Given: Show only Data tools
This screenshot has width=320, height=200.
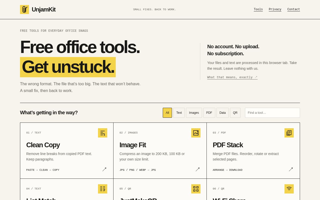Looking at the screenshot, I should coord(222,113).
